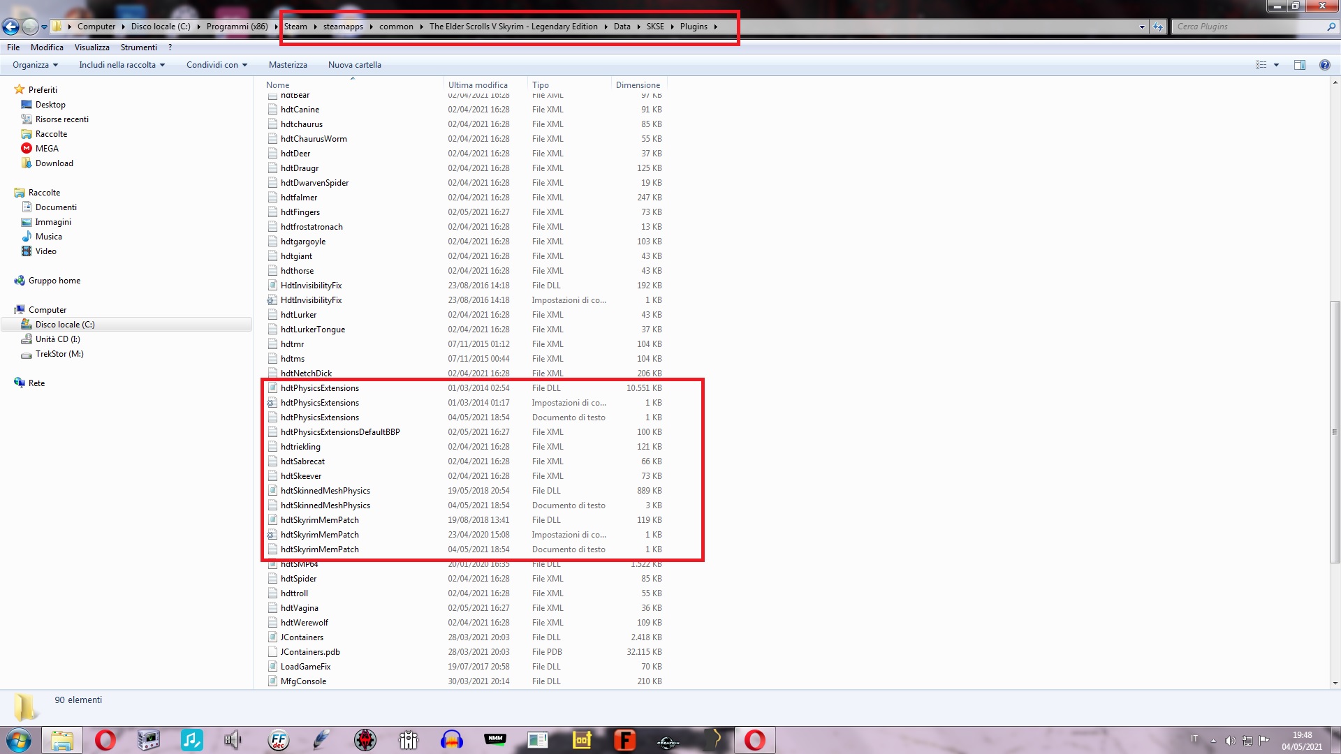The image size is (1341, 754).
Task: Select MEGA in the sidebar
Action: click(47, 149)
